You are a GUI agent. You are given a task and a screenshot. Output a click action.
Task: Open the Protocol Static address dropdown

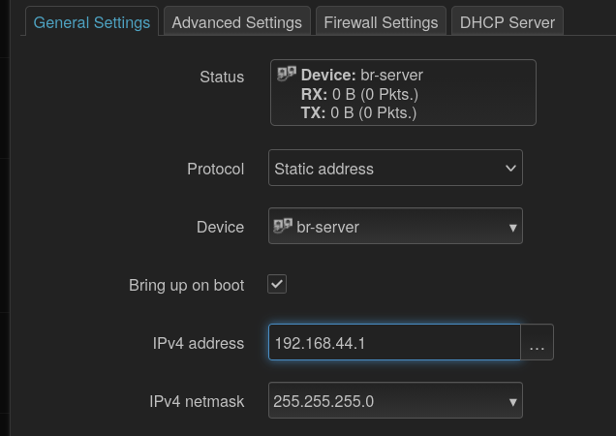tap(395, 168)
